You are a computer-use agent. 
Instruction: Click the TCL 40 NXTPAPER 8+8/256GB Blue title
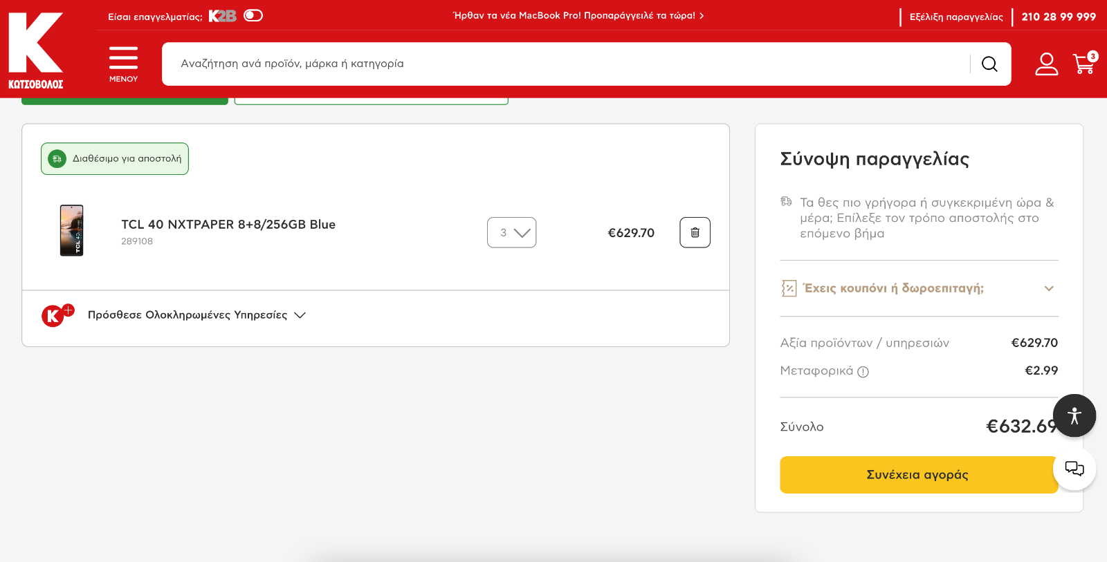click(x=228, y=225)
